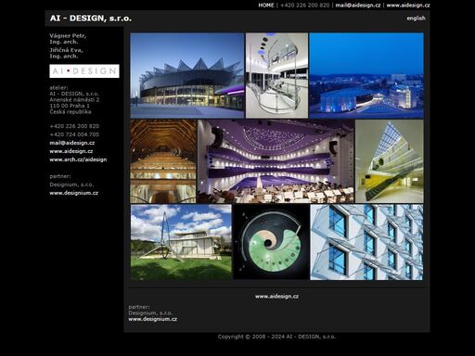Open the green spiral staircase photo

click(x=271, y=242)
